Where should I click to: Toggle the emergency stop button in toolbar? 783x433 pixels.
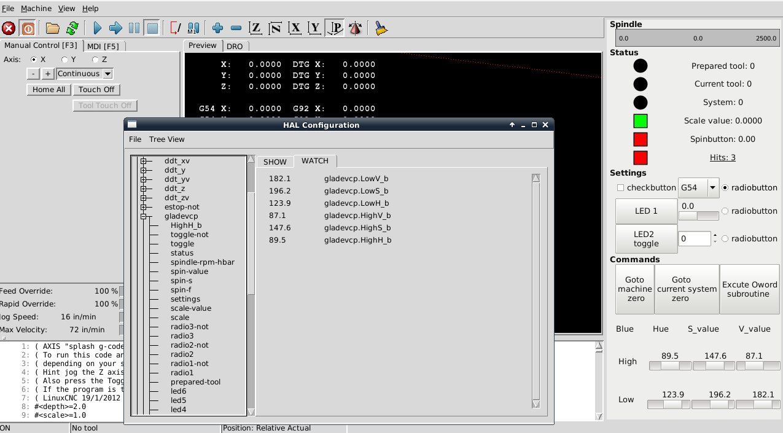tap(9, 28)
